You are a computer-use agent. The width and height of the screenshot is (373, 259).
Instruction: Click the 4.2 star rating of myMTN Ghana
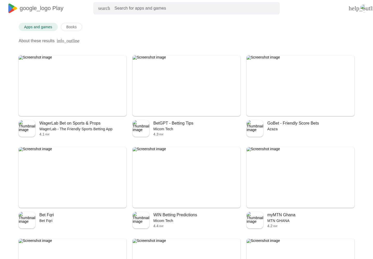(x=272, y=226)
